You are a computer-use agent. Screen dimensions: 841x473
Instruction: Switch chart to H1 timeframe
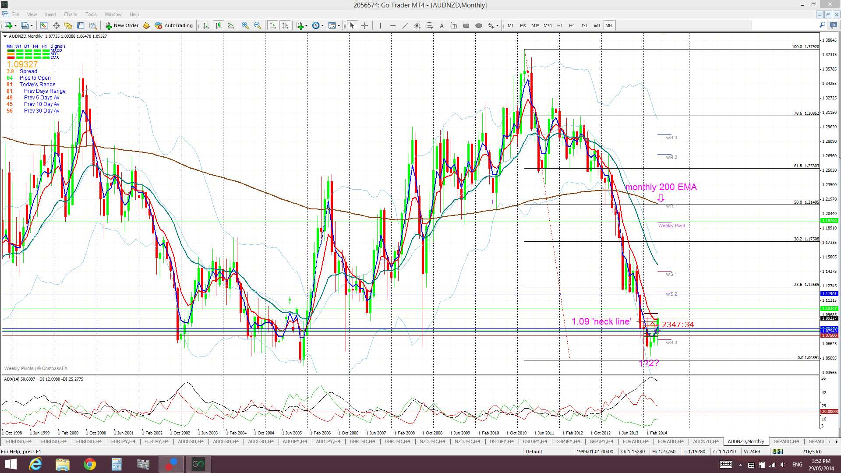[x=560, y=25]
